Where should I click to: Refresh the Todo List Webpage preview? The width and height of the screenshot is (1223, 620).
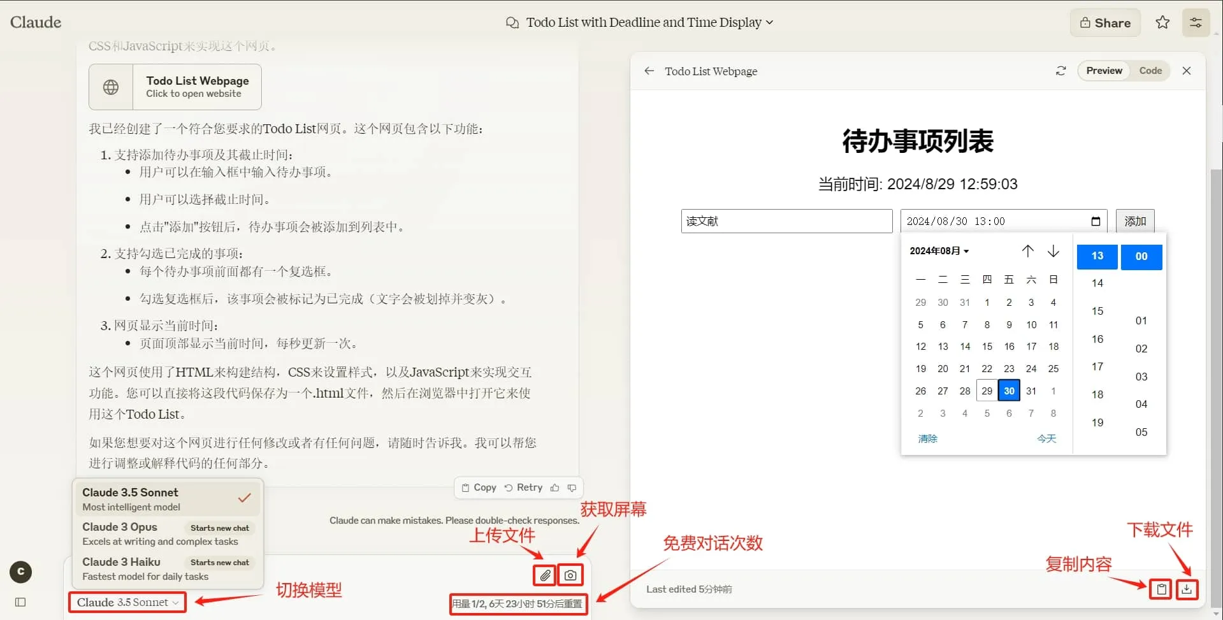pos(1060,71)
